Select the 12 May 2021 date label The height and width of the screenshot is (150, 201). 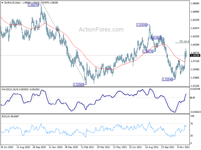pyautogui.click(x=120, y=147)
